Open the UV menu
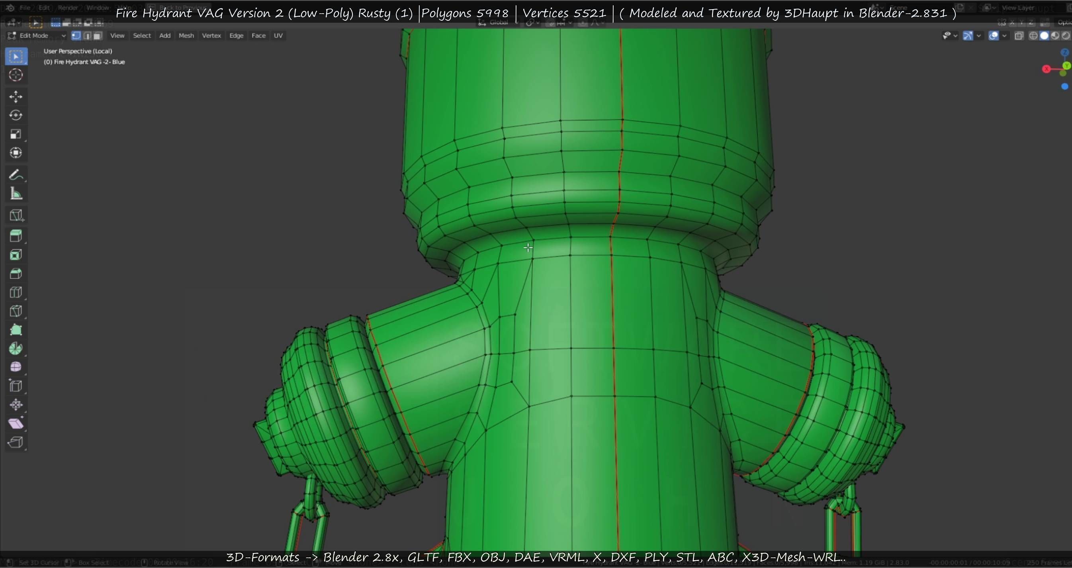Viewport: 1072px width, 568px height. 278,36
